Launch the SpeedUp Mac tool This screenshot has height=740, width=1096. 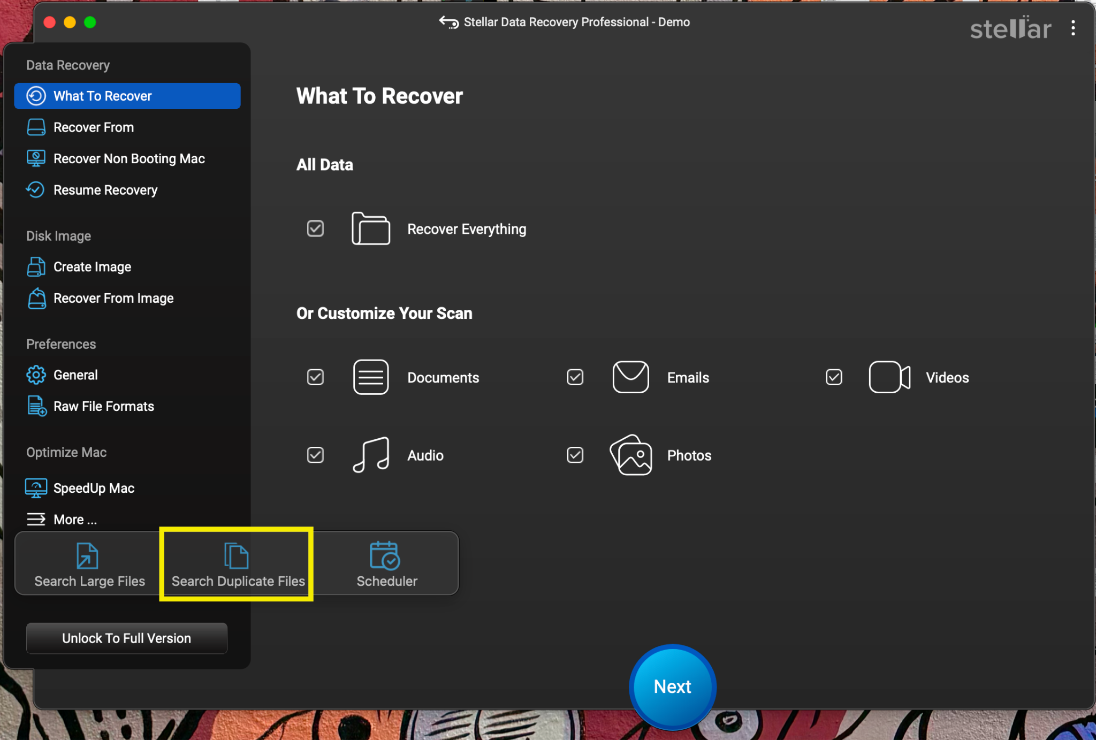pyautogui.click(x=35, y=487)
